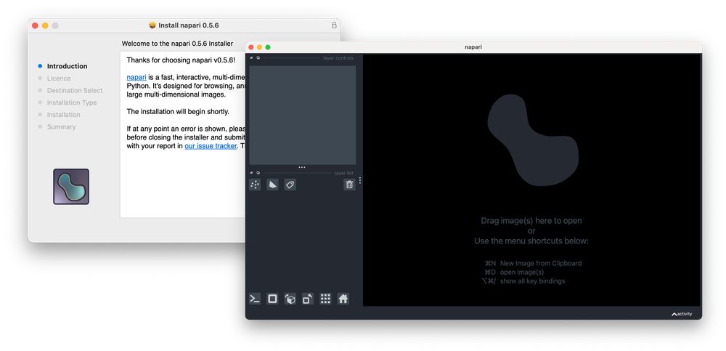This screenshot has width=726, height=351.
Task: Add a new shapes layer in napari
Action: (x=272, y=185)
